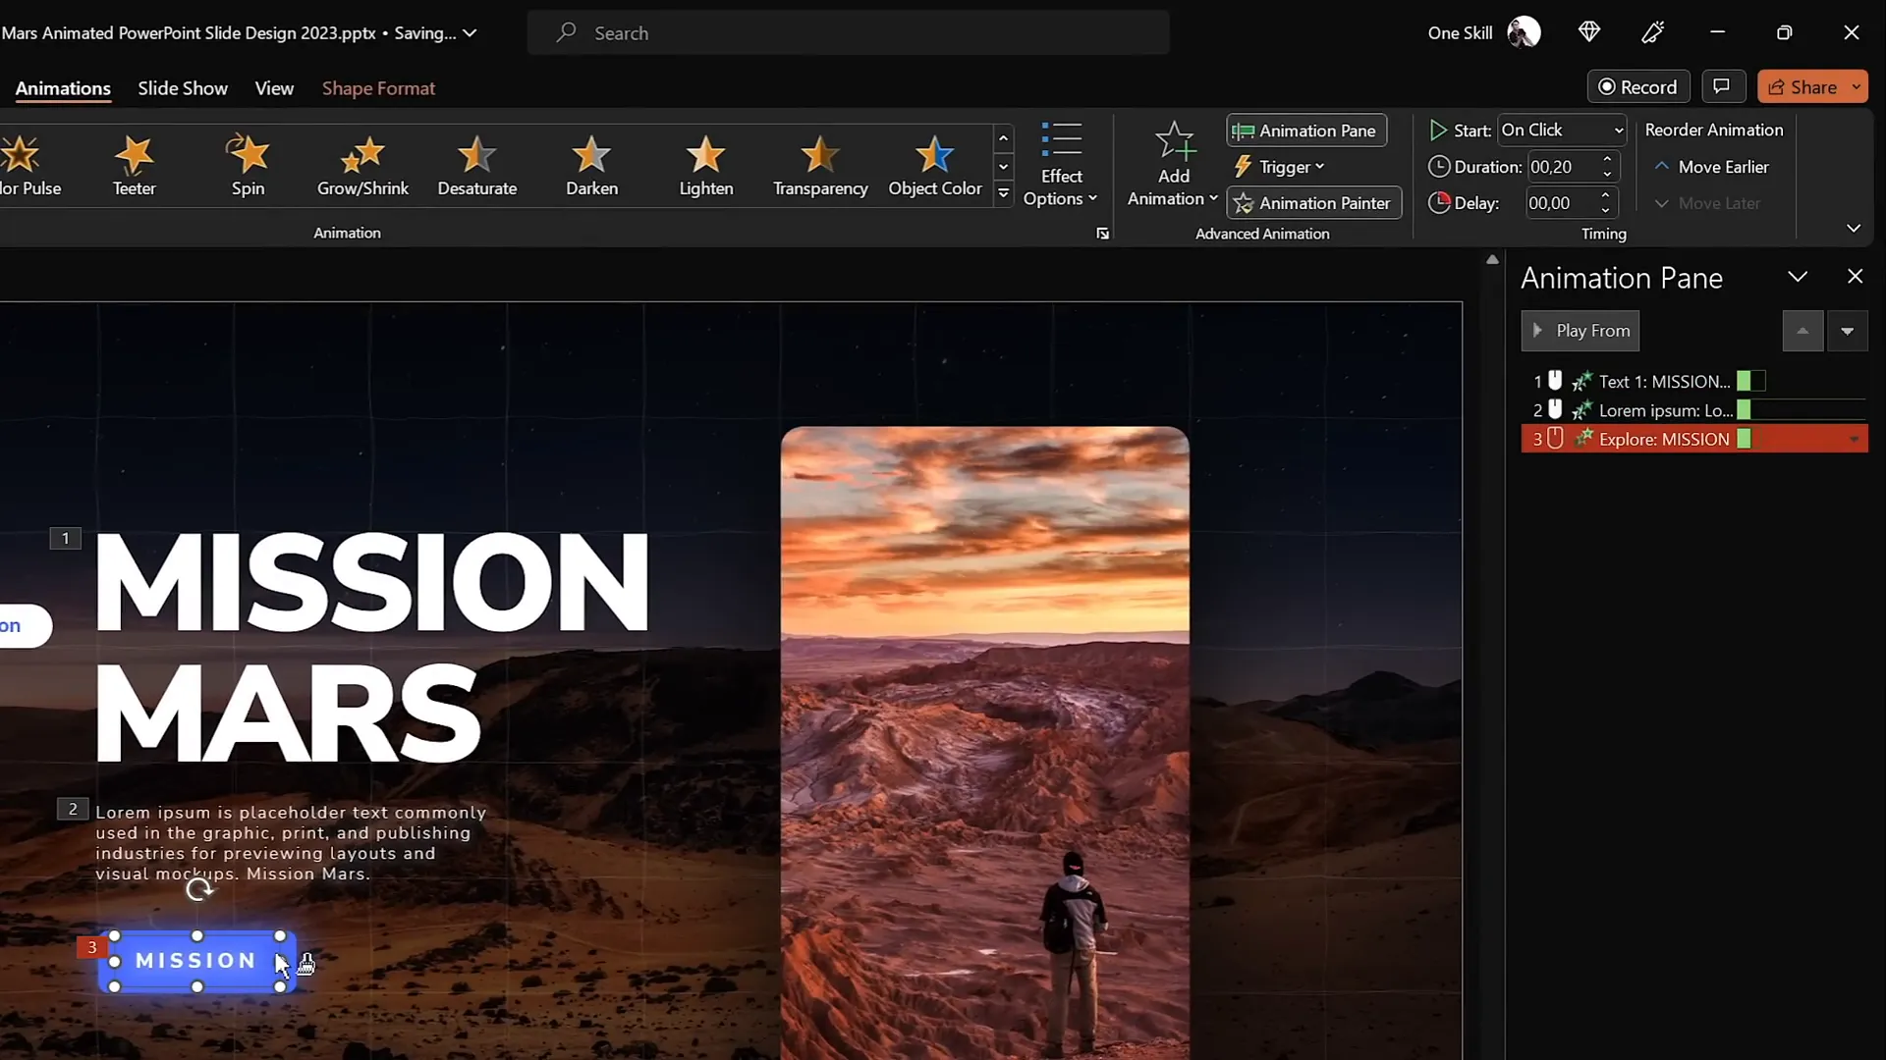Image resolution: width=1886 pixels, height=1060 pixels.
Task: Close the Animation Pane
Action: (x=1855, y=277)
